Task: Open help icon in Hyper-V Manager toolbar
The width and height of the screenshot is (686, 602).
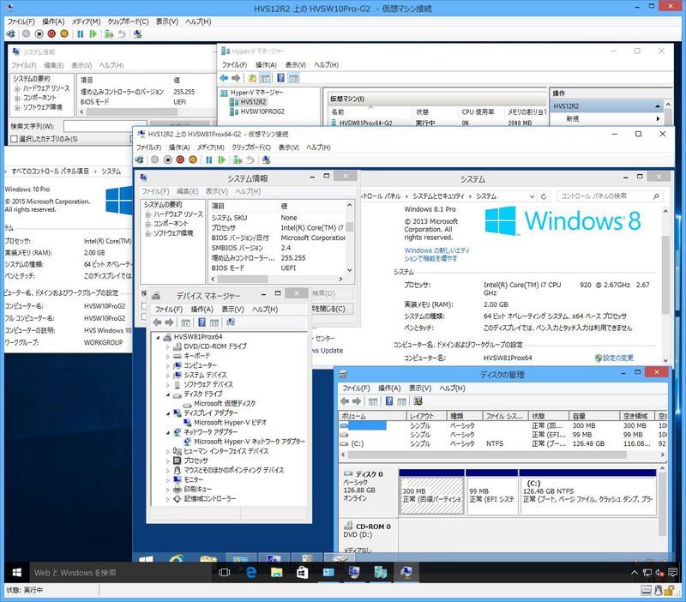Action: (x=281, y=78)
